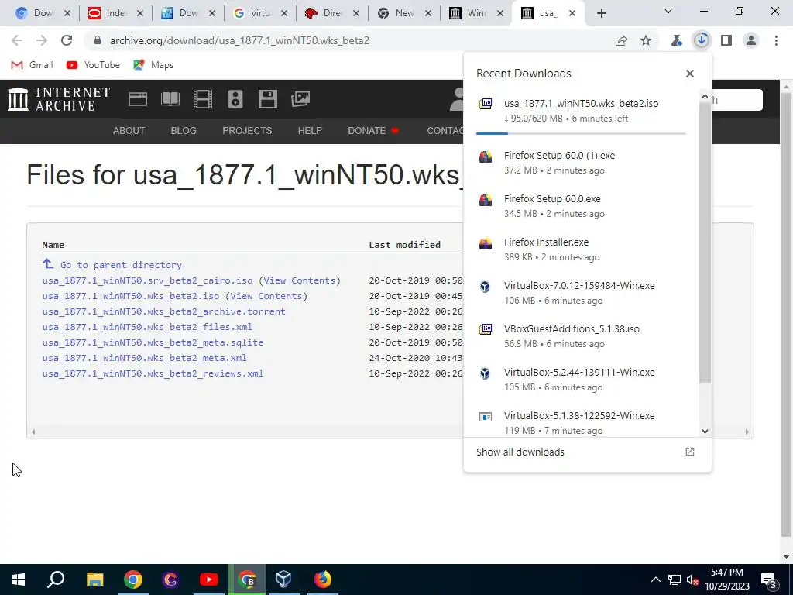Open the ABOUT menu item

pyautogui.click(x=129, y=130)
